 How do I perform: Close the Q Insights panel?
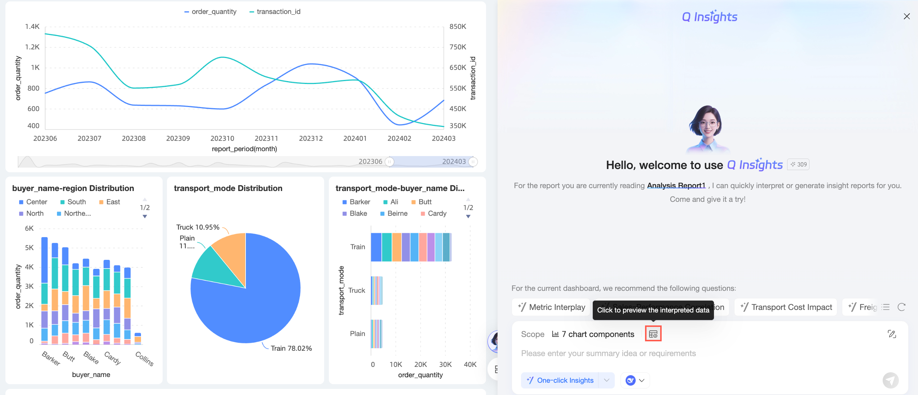click(x=906, y=16)
